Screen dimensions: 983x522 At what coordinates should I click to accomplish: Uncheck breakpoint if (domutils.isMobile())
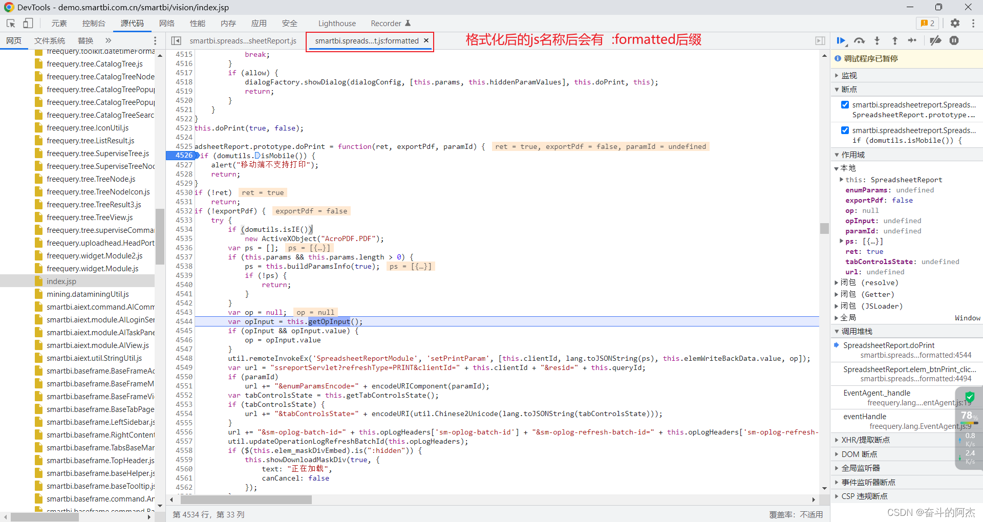coord(845,130)
